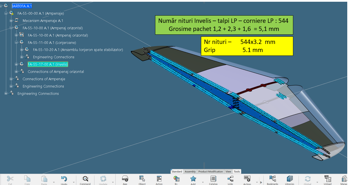
Task: Click the Unload icon in toolbar
Action: (328, 179)
